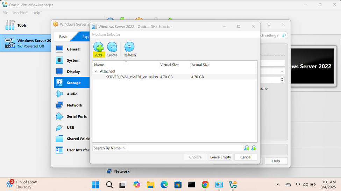Switch to the Basic tab
This screenshot has width=341, height=191.
63,37
